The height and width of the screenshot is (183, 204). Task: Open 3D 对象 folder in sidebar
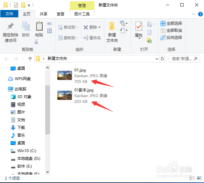click(x=21, y=97)
